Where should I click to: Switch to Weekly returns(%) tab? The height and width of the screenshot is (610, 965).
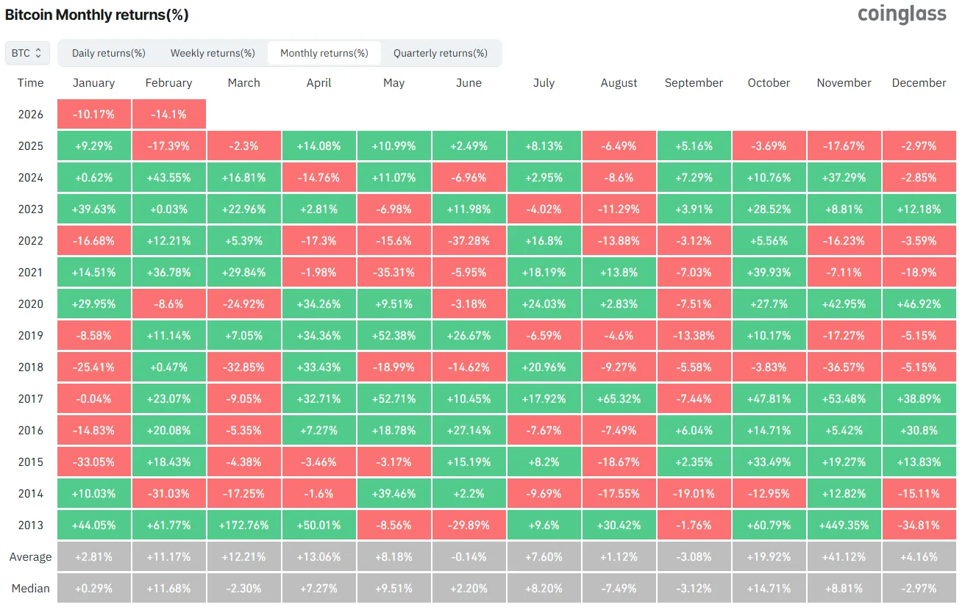[213, 53]
